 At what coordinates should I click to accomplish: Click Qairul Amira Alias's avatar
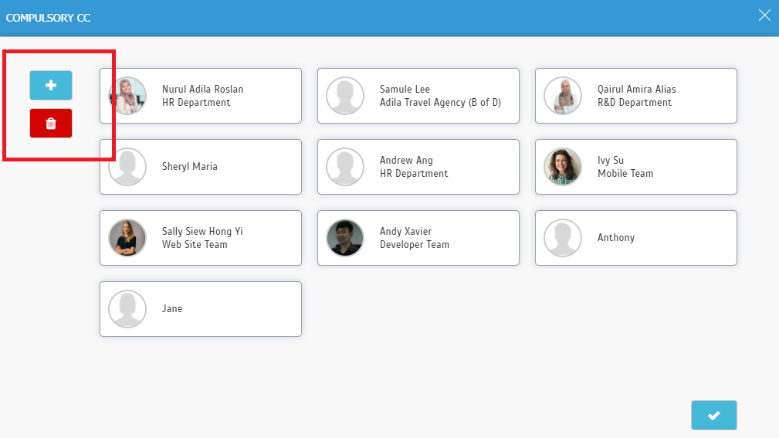563,96
